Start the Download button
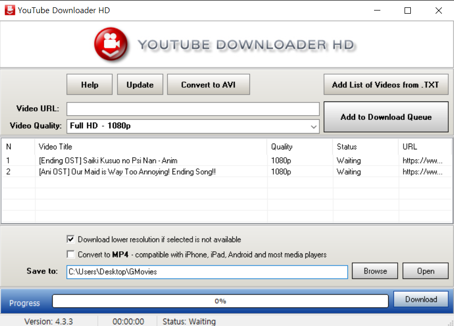 point(421,299)
